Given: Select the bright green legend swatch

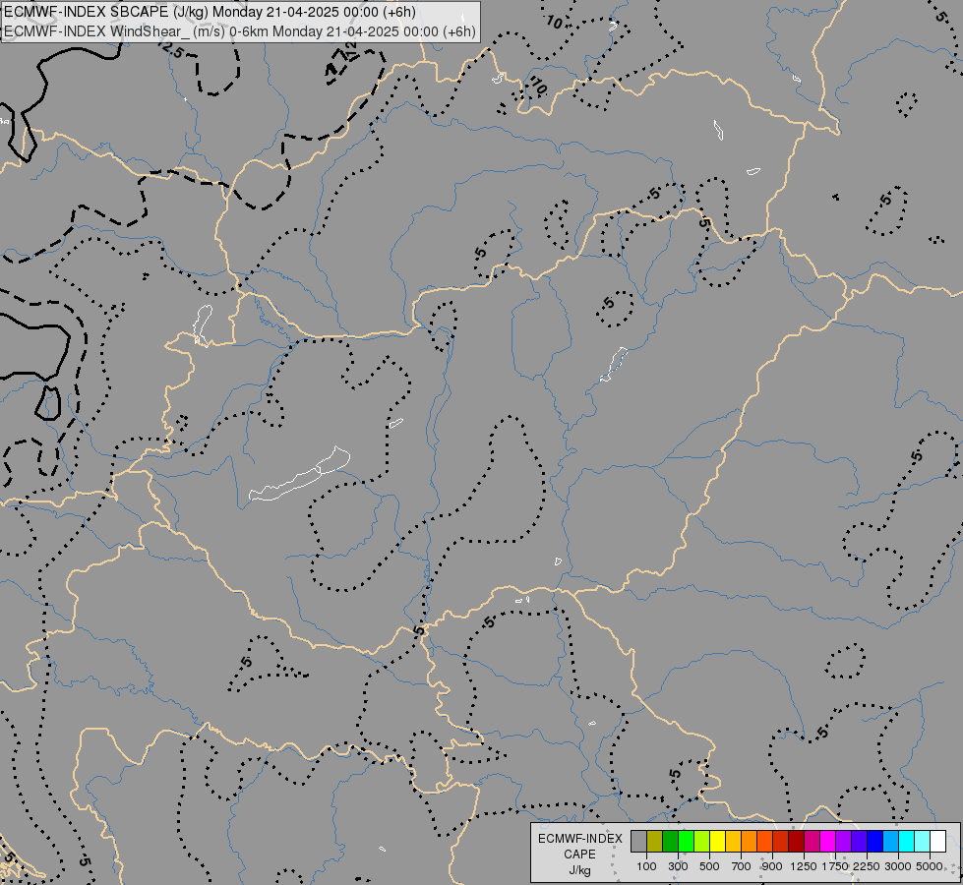Looking at the screenshot, I should tap(686, 842).
